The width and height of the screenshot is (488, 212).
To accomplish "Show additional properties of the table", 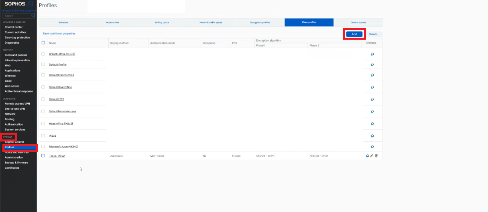I will click(59, 34).
